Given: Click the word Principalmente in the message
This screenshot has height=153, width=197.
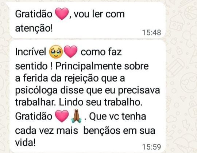Looking at the screenshot, I should tap(88, 66).
